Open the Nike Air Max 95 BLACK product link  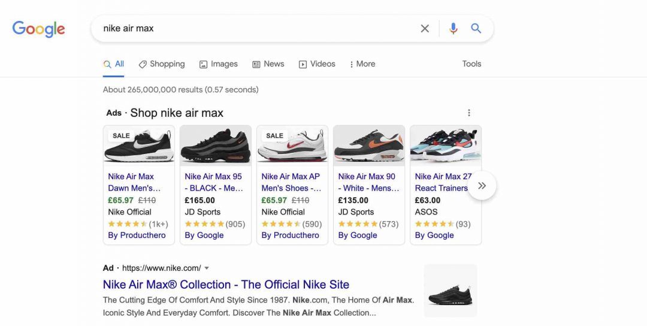214,182
